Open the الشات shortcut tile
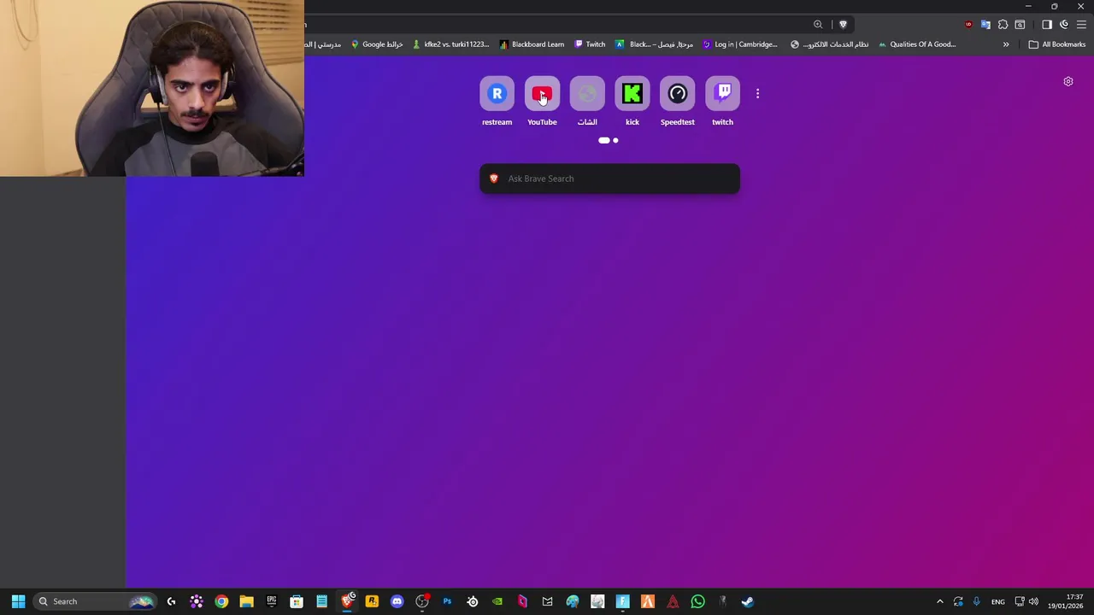Viewport: 1094px width, 615px height. (587, 102)
